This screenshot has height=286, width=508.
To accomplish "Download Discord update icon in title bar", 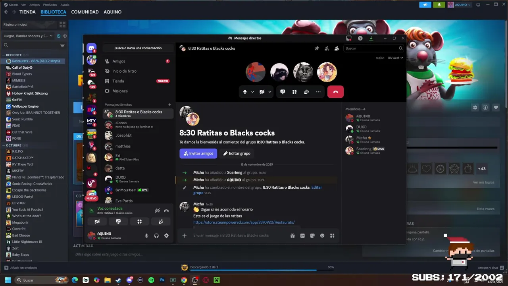I will [371, 38].
